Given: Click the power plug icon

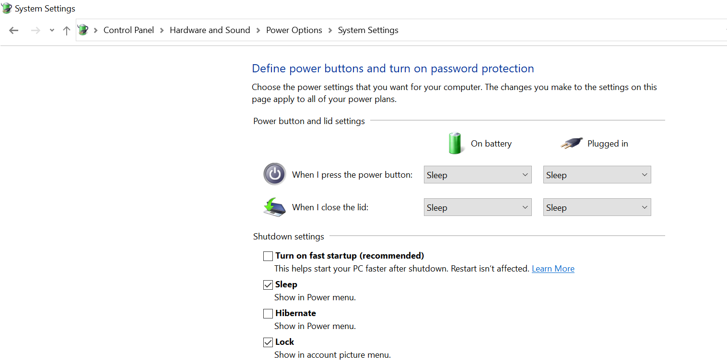Looking at the screenshot, I should pos(571,143).
